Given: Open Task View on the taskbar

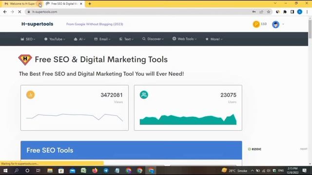Looking at the screenshot, I should click(x=38, y=171).
